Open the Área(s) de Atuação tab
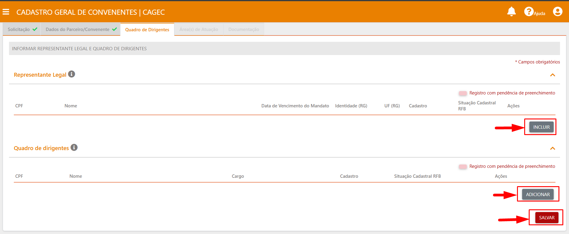The height and width of the screenshot is (234, 569). (x=199, y=29)
